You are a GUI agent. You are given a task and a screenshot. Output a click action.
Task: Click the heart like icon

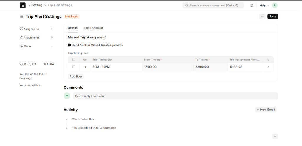tap(21, 64)
